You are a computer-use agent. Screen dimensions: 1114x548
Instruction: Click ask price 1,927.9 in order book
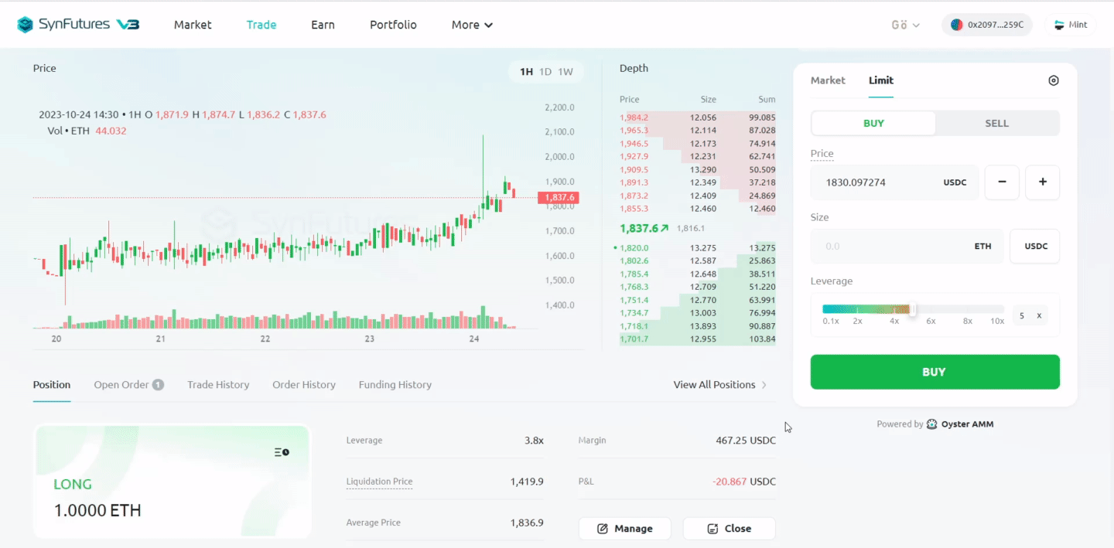[x=634, y=157]
